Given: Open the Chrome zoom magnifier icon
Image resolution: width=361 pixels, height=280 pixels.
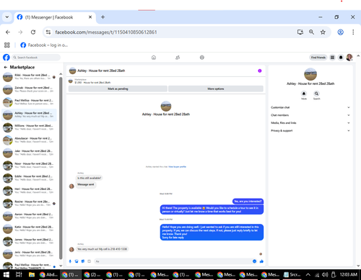Looking at the screenshot, I should (x=311, y=32).
